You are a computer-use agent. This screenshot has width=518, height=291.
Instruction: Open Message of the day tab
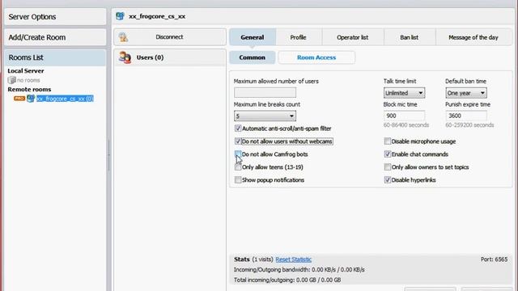click(473, 37)
